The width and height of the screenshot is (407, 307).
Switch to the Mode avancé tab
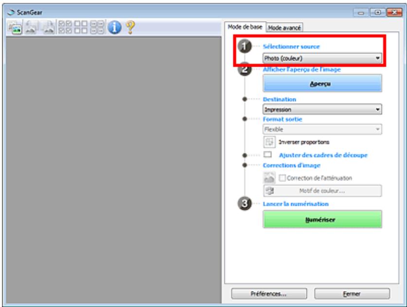tap(284, 28)
